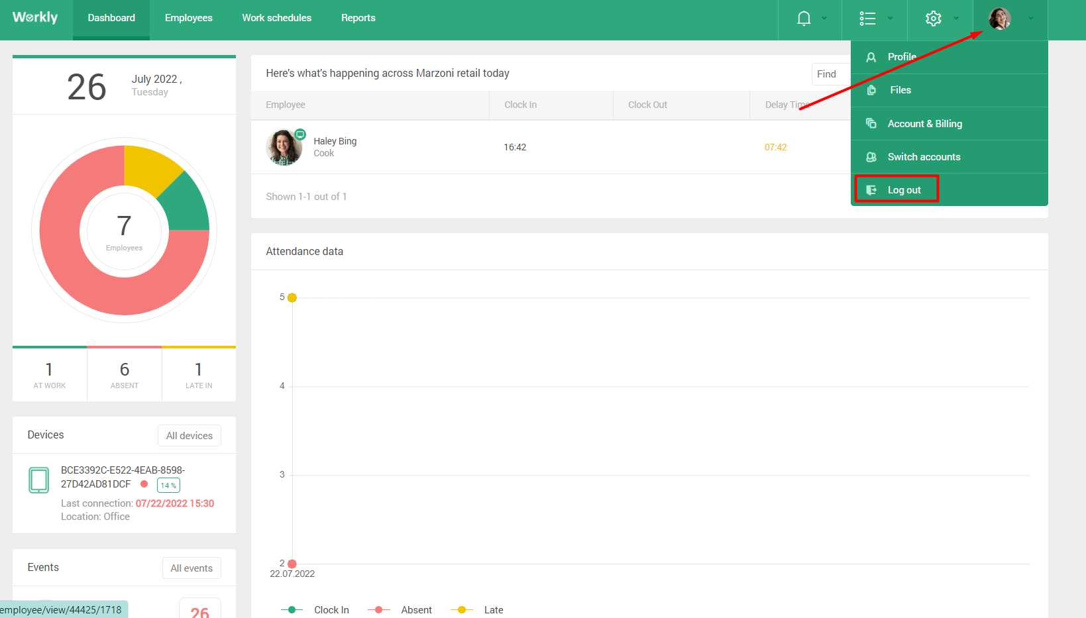The image size is (1086, 618).
Task: Open Haley Bing's profile photo
Action: pyautogui.click(x=284, y=147)
